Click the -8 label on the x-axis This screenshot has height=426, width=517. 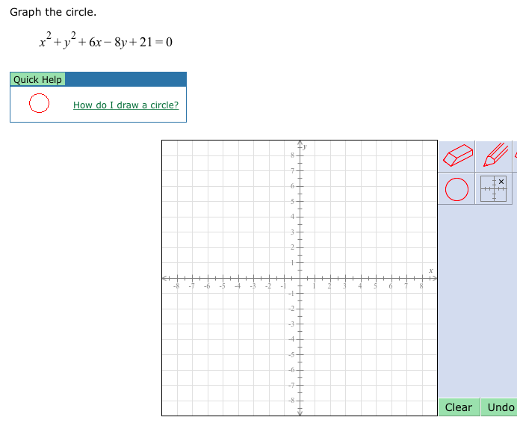[x=176, y=285]
